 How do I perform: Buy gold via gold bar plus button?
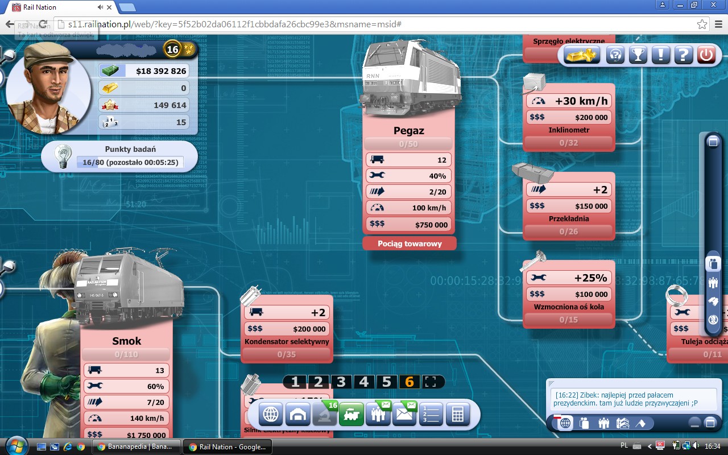(582, 55)
